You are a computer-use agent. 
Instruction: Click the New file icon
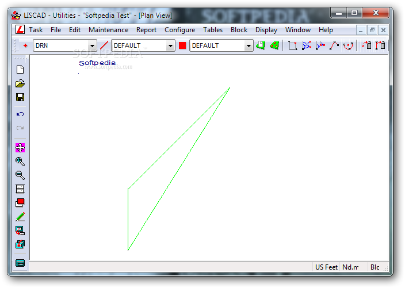(x=20, y=70)
